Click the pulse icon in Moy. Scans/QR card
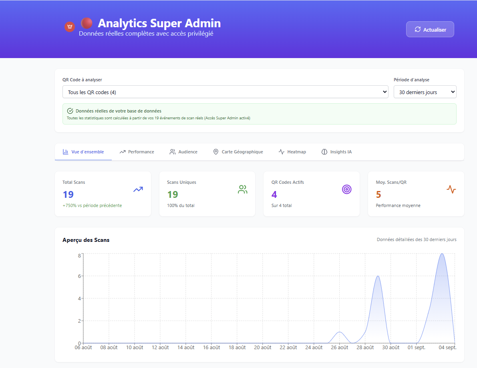Screen dimensions: 477x368 (x=451, y=189)
